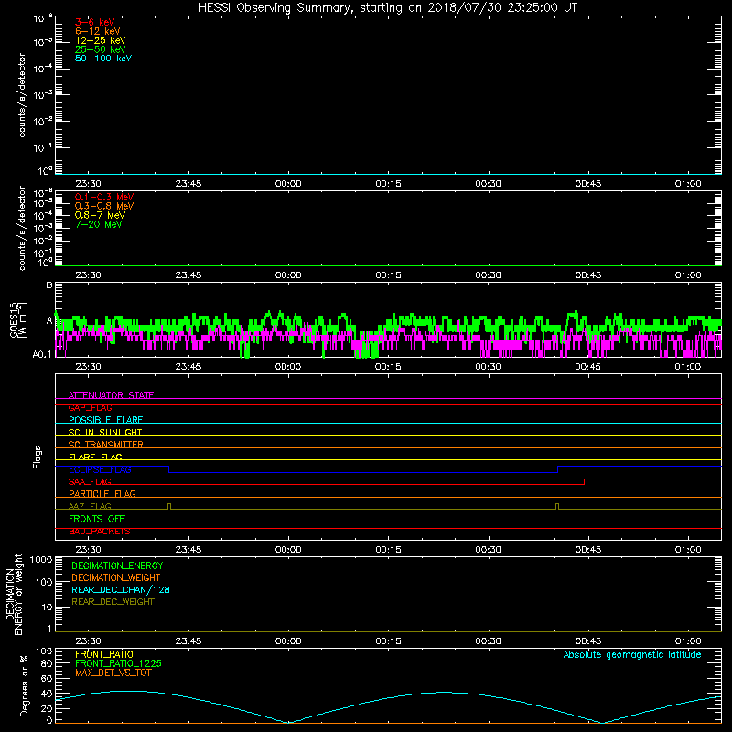Pick the FRONTS_OFF flag label
The width and height of the screenshot is (732, 732).
97,519
